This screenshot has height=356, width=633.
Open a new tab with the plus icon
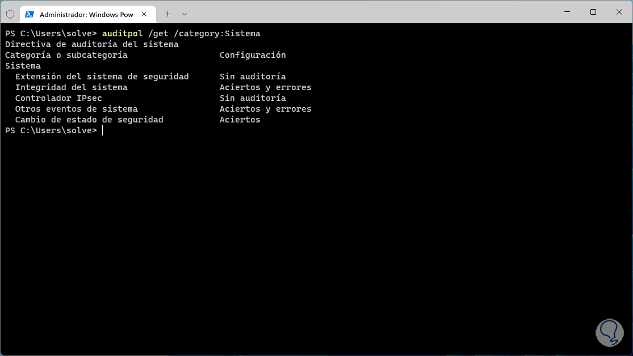pyautogui.click(x=167, y=14)
